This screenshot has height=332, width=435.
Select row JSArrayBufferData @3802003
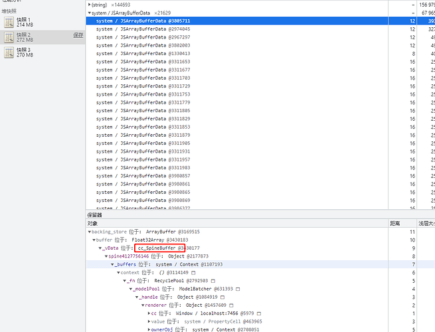click(x=260, y=46)
